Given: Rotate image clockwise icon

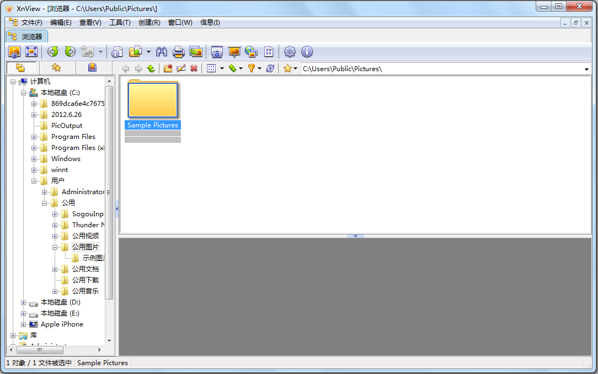Looking at the screenshot, I should click(70, 52).
